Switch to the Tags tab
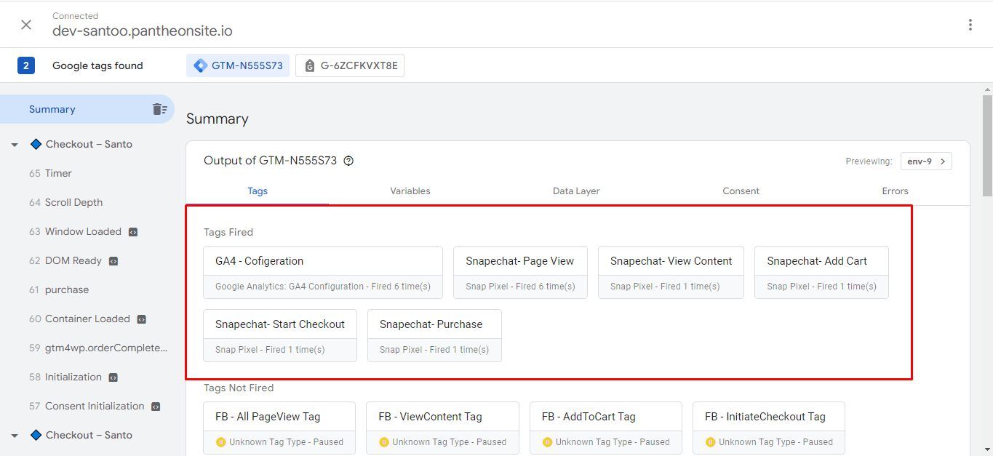 [258, 191]
